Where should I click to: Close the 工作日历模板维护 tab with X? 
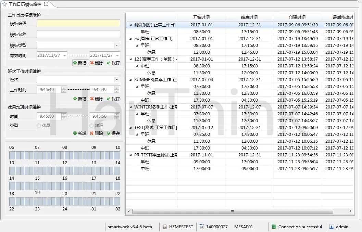click(46, 4)
